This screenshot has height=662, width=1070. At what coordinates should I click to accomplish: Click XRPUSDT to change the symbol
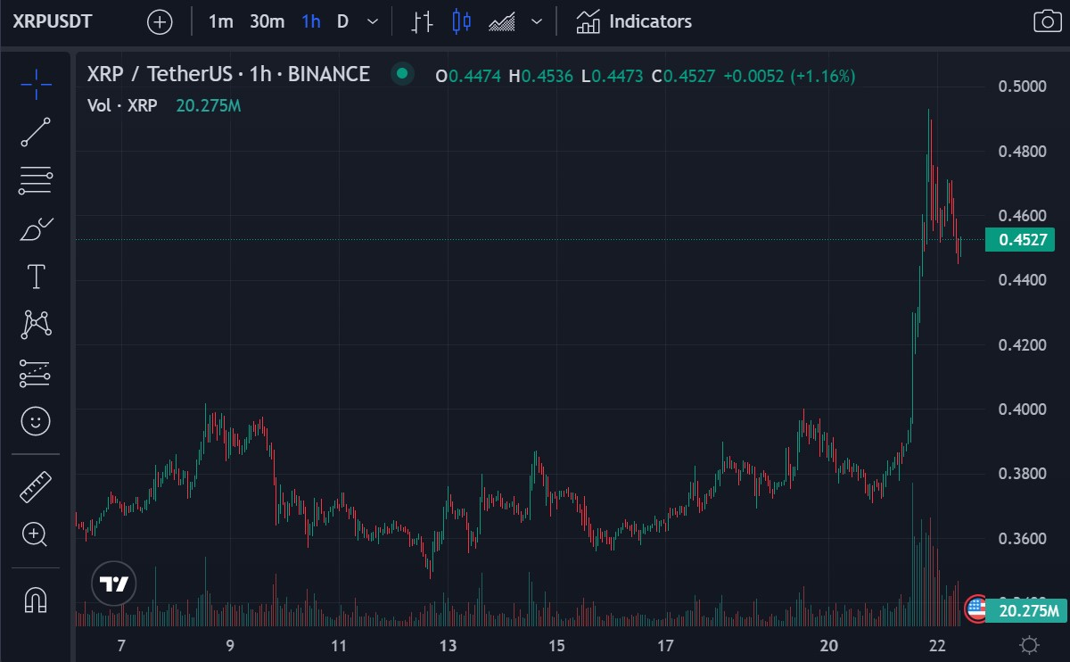pyautogui.click(x=51, y=21)
